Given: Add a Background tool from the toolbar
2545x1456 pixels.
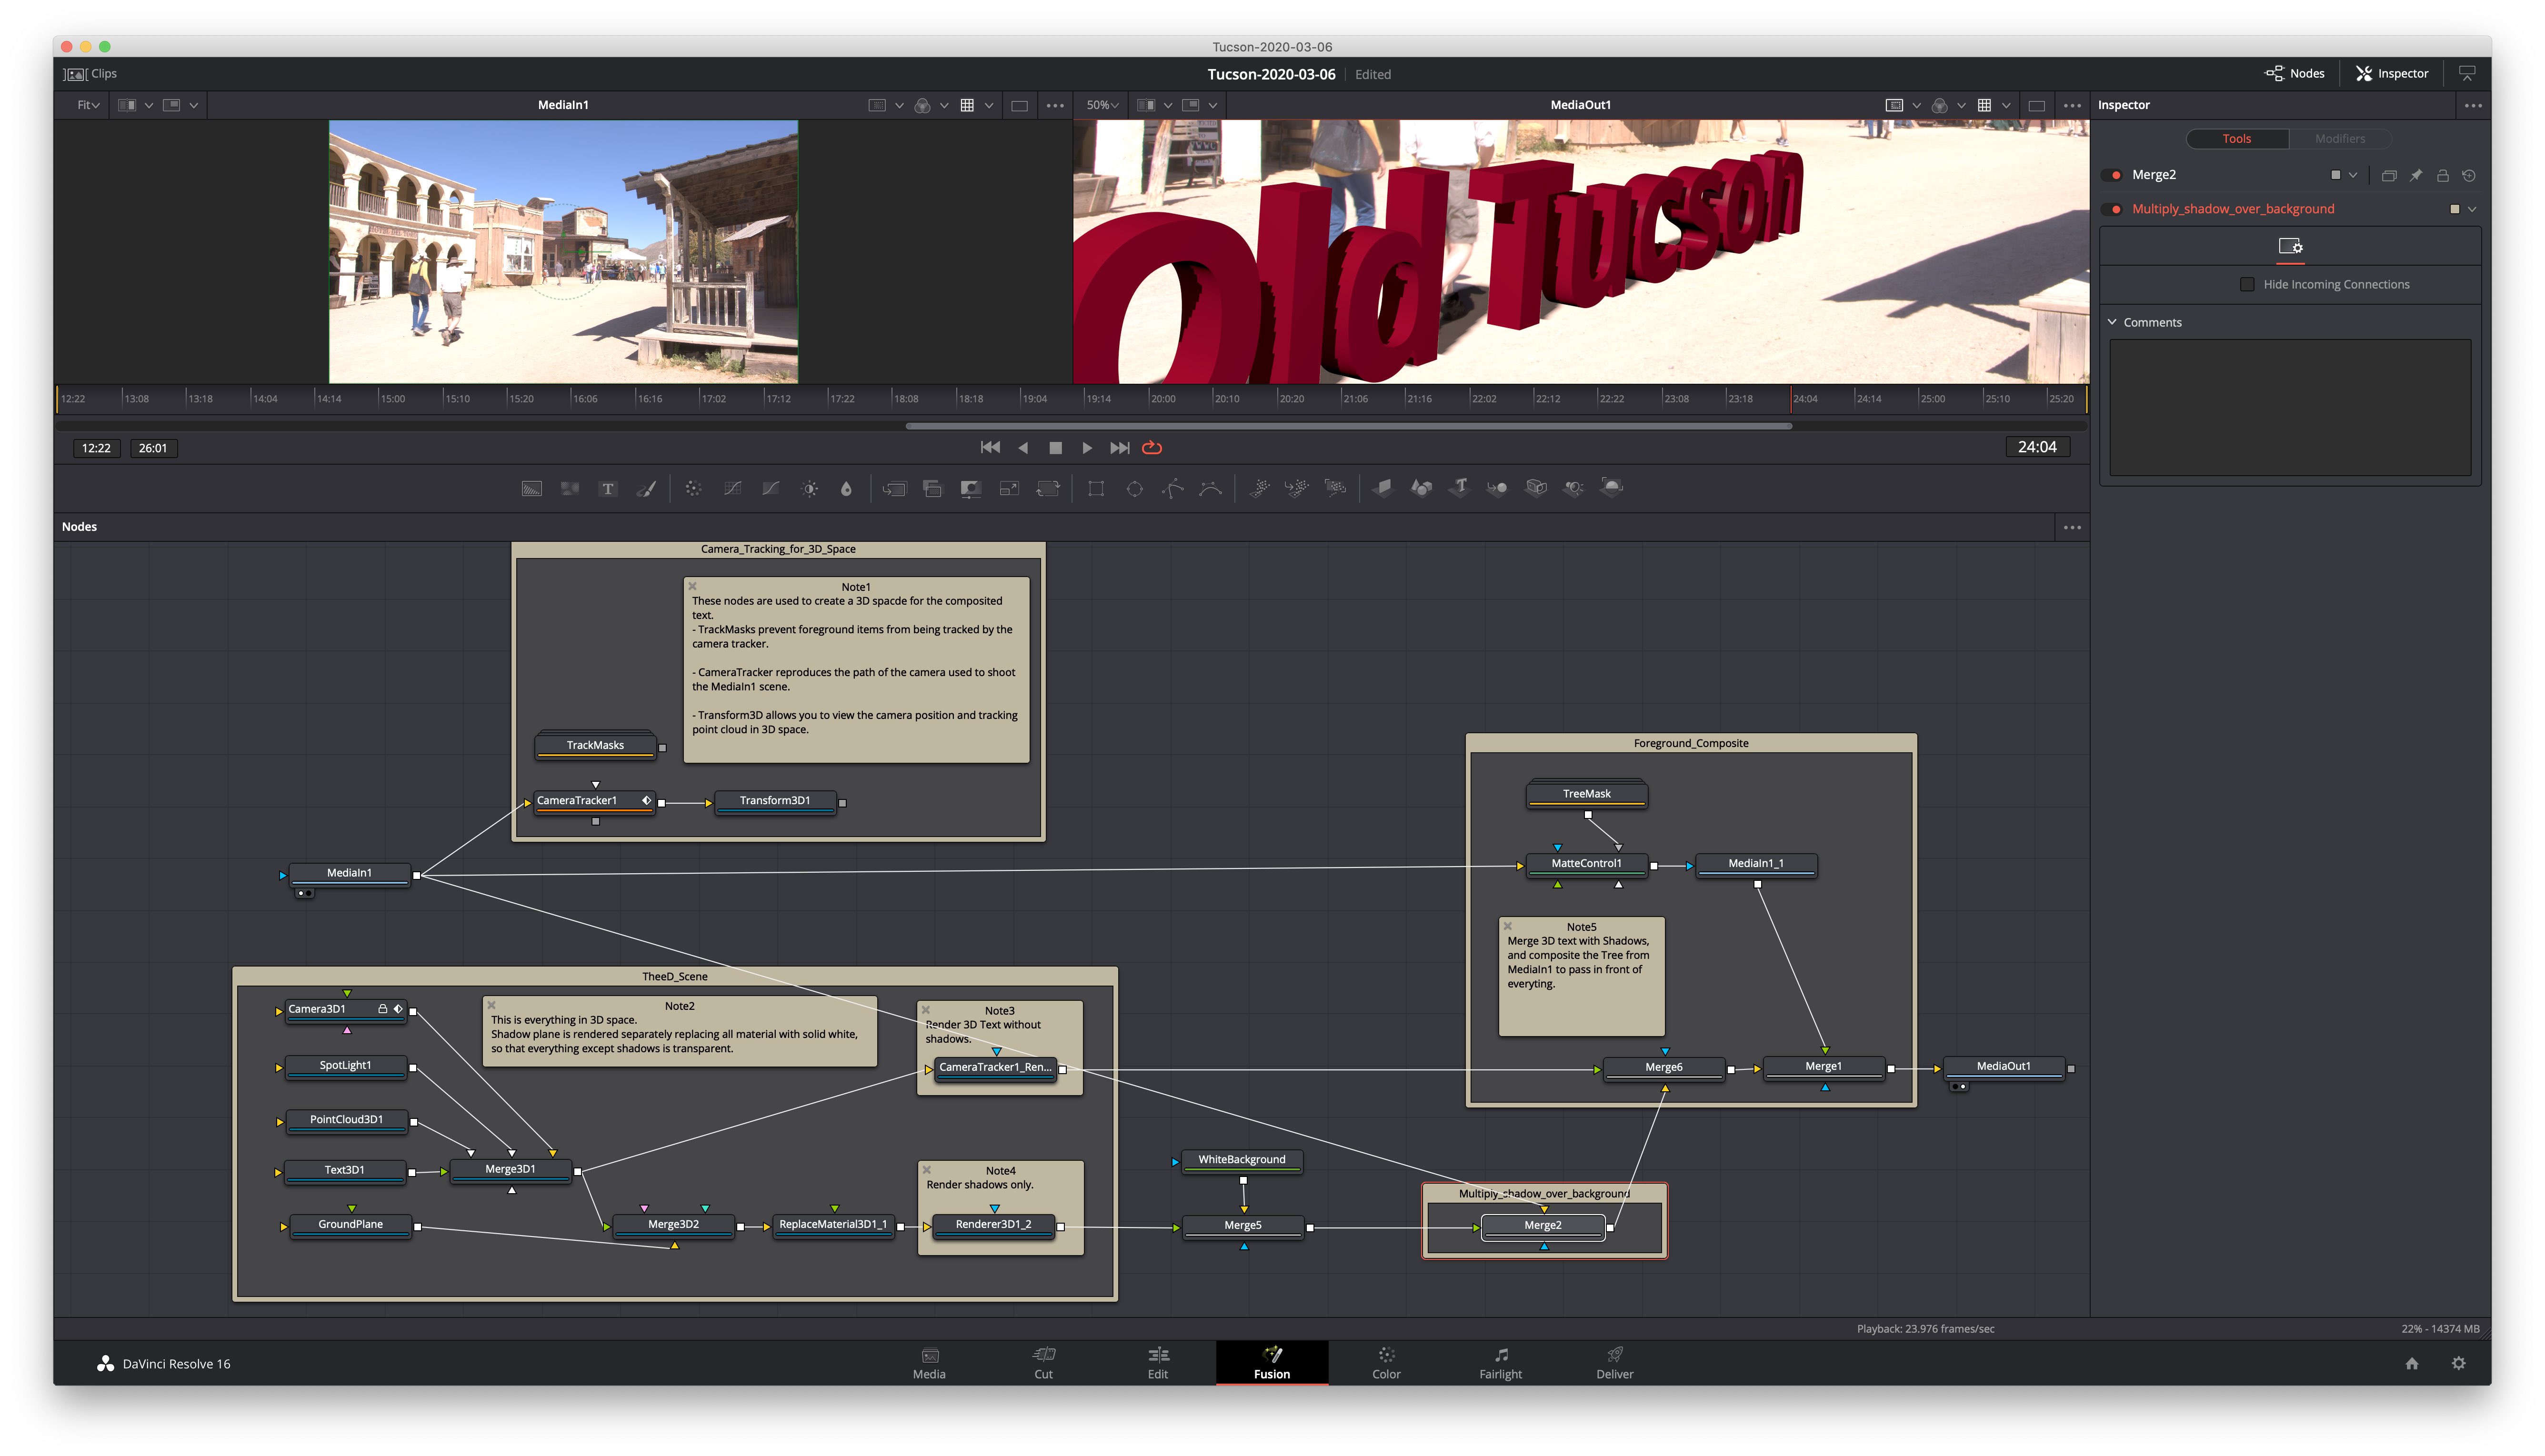Looking at the screenshot, I should (532, 488).
